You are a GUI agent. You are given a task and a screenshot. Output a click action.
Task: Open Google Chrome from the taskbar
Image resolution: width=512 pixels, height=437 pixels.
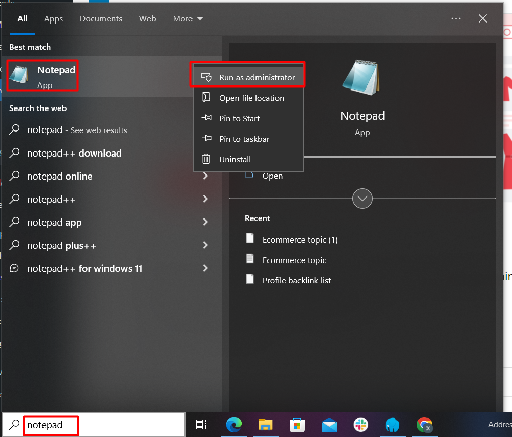[x=424, y=425]
